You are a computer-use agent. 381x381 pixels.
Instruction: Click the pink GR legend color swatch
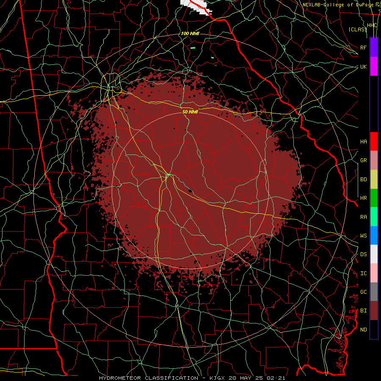[x=374, y=160]
